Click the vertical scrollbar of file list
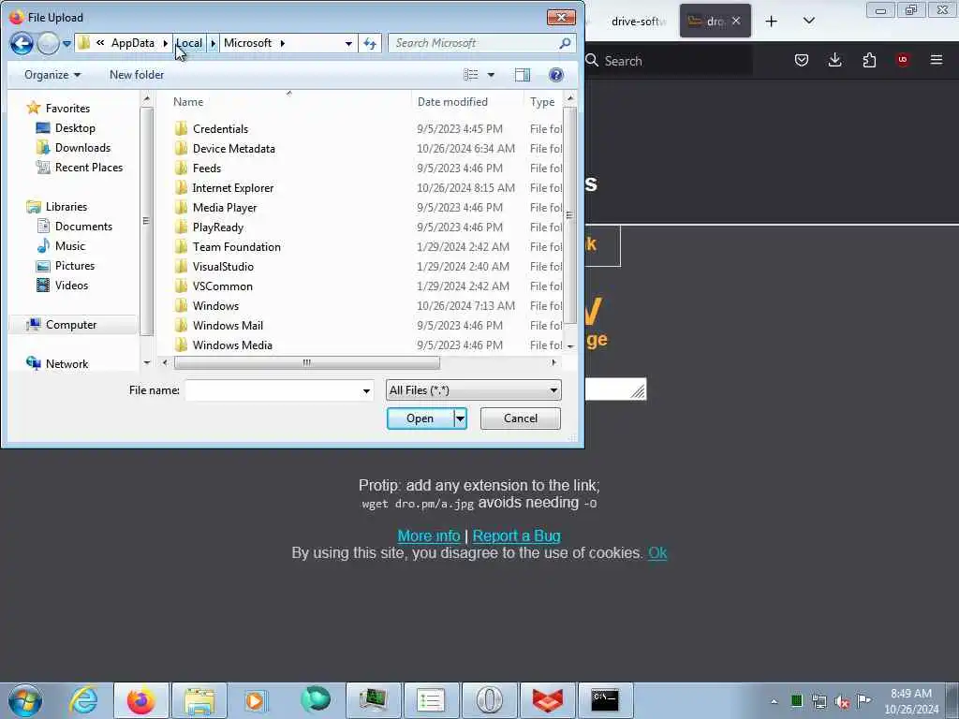Viewport: 959px width, 719px height. 569,215
